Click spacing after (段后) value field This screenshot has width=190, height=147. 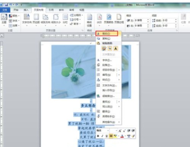(x=168, y=26)
